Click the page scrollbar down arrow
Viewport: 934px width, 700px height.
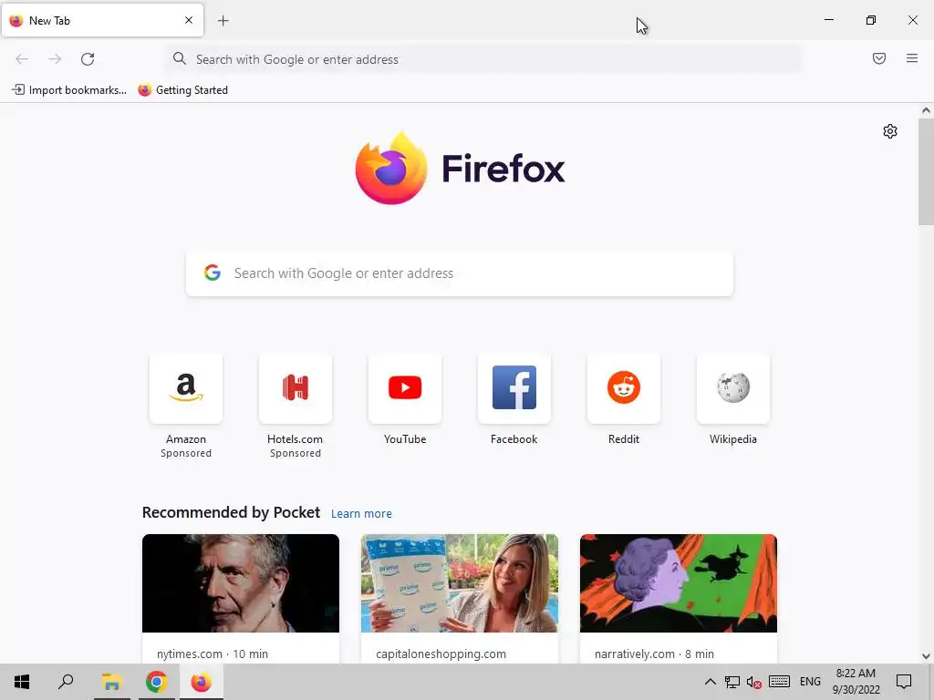pyautogui.click(x=926, y=656)
